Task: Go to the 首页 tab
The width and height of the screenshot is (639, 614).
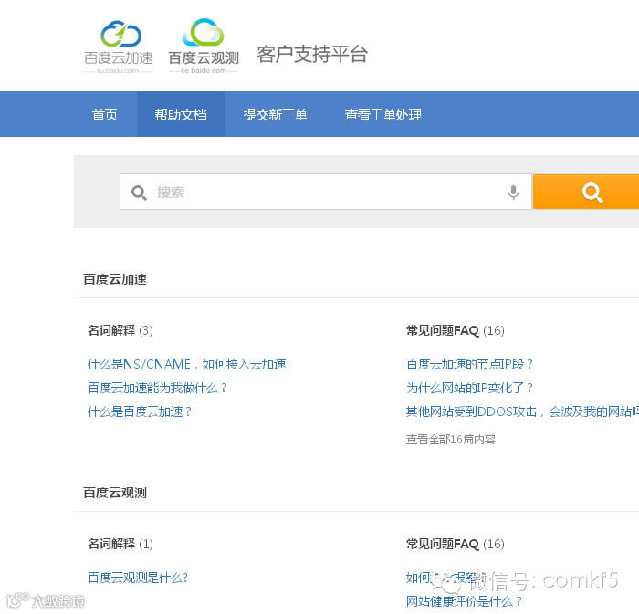Action: 105,115
